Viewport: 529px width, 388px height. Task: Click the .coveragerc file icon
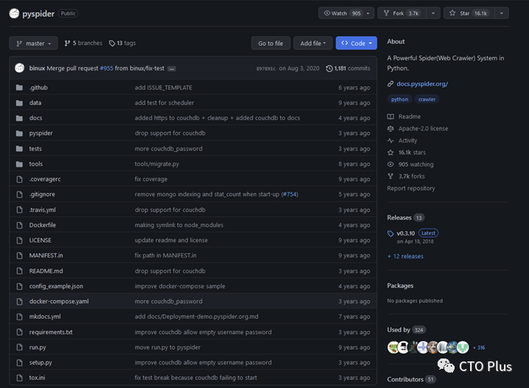pos(20,179)
